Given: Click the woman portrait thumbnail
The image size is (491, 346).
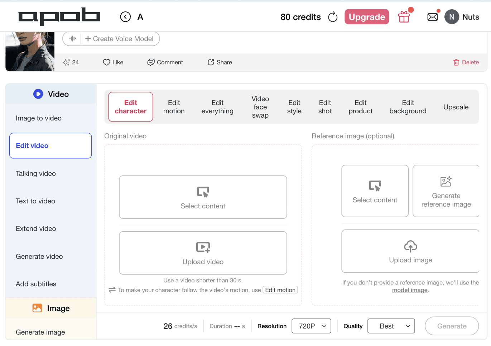Looking at the screenshot, I should click(x=30, y=51).
